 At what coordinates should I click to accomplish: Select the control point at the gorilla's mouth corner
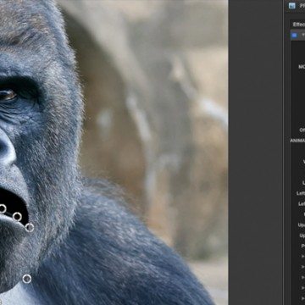[x=30, y=227]
